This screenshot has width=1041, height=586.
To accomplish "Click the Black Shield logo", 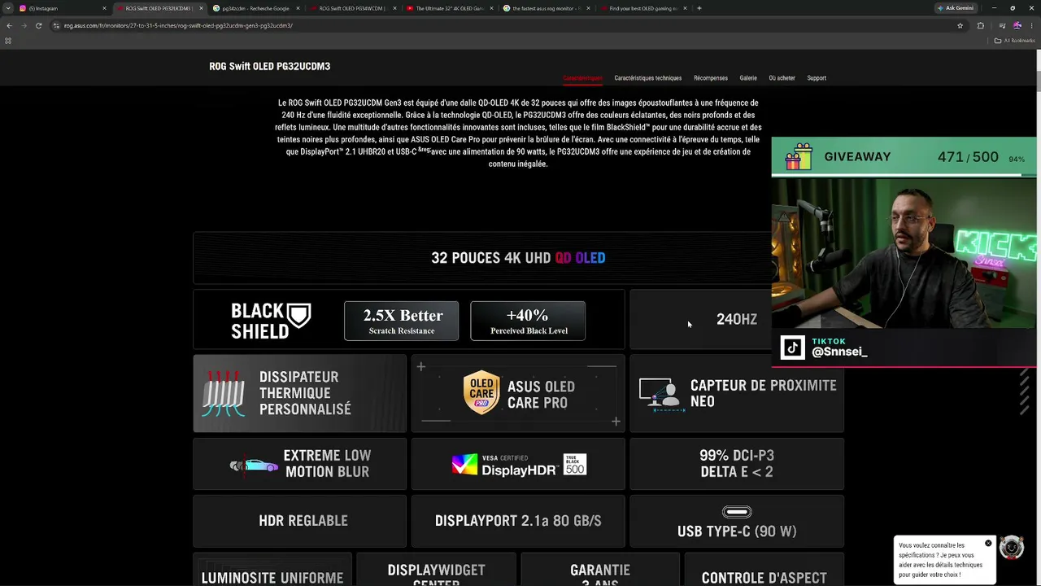I will click(271, 321).
